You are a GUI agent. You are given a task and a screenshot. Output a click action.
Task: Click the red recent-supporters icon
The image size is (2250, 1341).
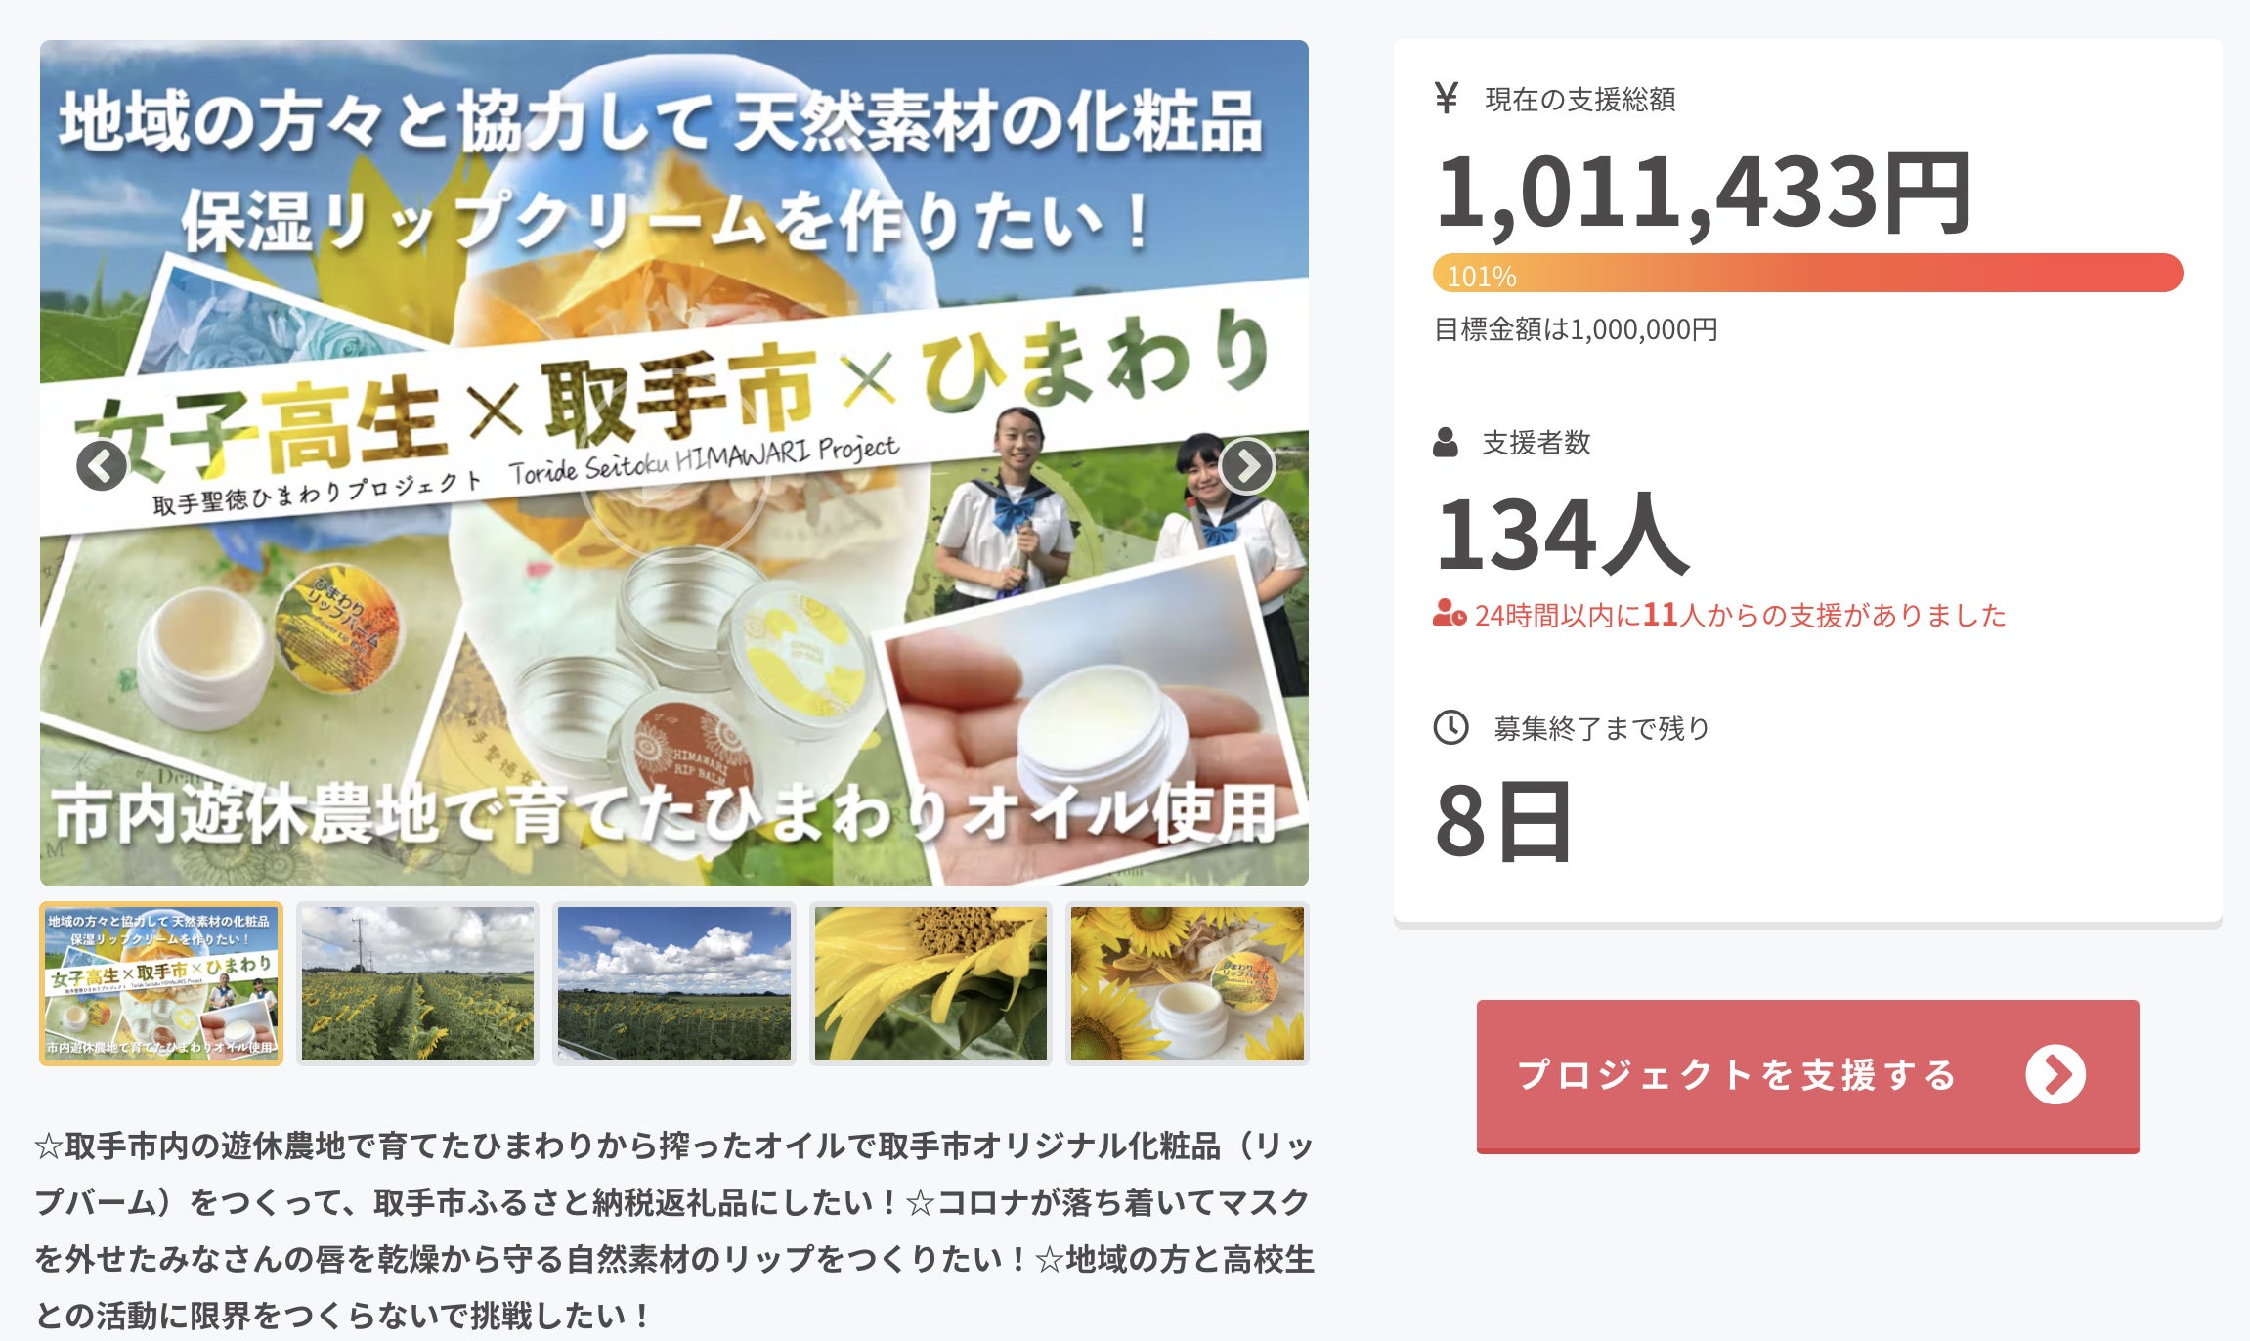pos(1450,613)
